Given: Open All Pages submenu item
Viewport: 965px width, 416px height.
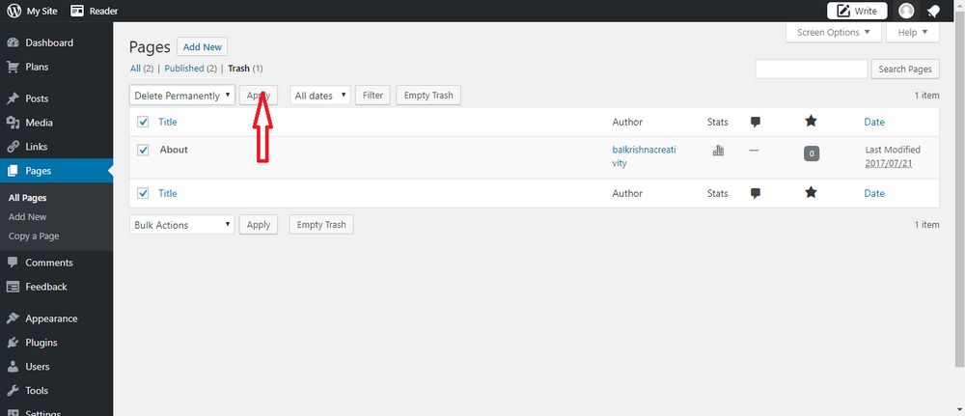Looking at the screenshot, I should (28, 198).
